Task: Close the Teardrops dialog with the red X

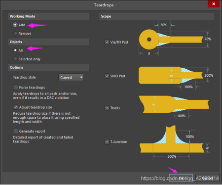Action: pos(214,4)
